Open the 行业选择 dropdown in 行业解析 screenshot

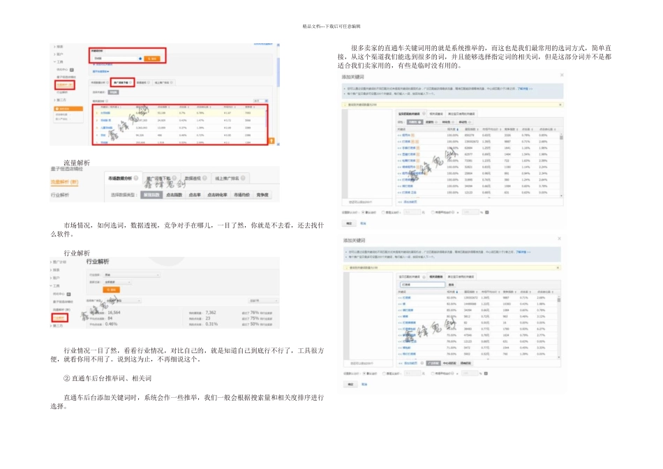[131, 275]
